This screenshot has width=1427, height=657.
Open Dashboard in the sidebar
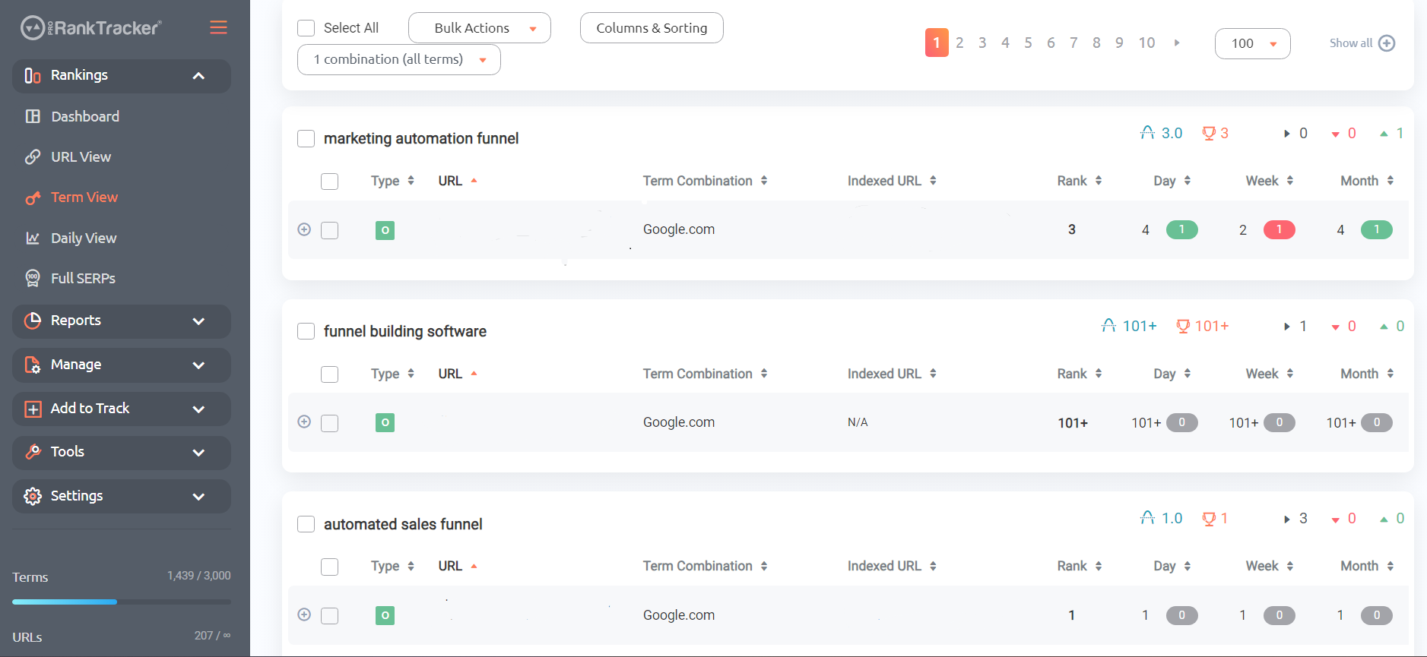(x=85, y=116)
